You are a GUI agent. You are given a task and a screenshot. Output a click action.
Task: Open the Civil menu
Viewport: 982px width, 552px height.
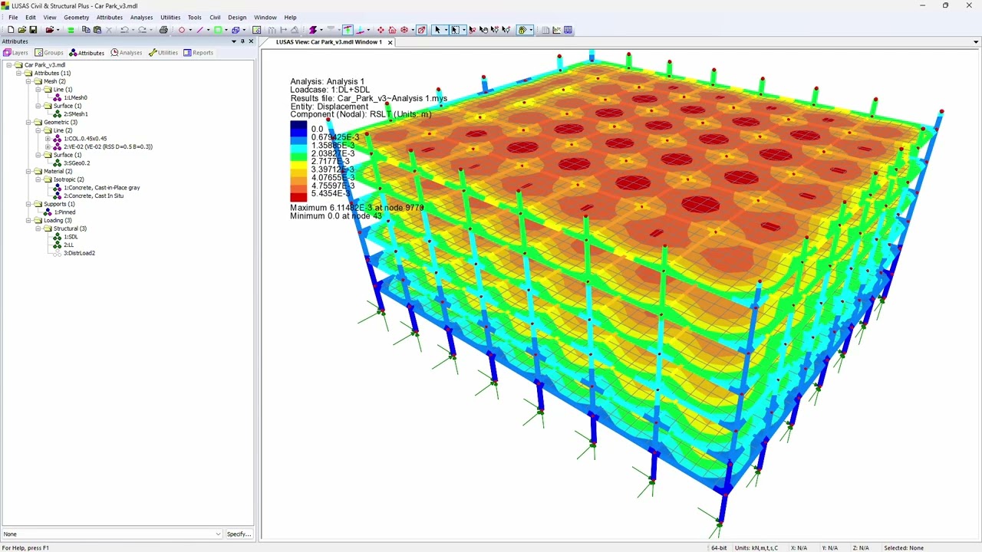tap(215, 17)
